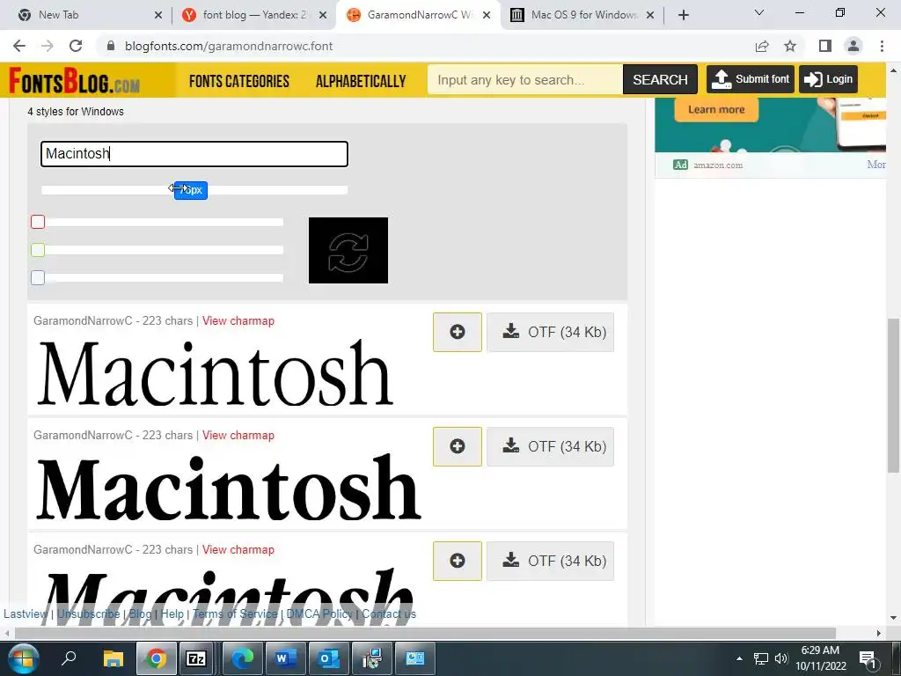
Task: Click the preview text box containing Macintosh
Action: (194, 154)
